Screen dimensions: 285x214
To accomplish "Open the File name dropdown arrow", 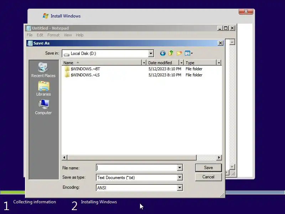I will (x=180, y=168).
